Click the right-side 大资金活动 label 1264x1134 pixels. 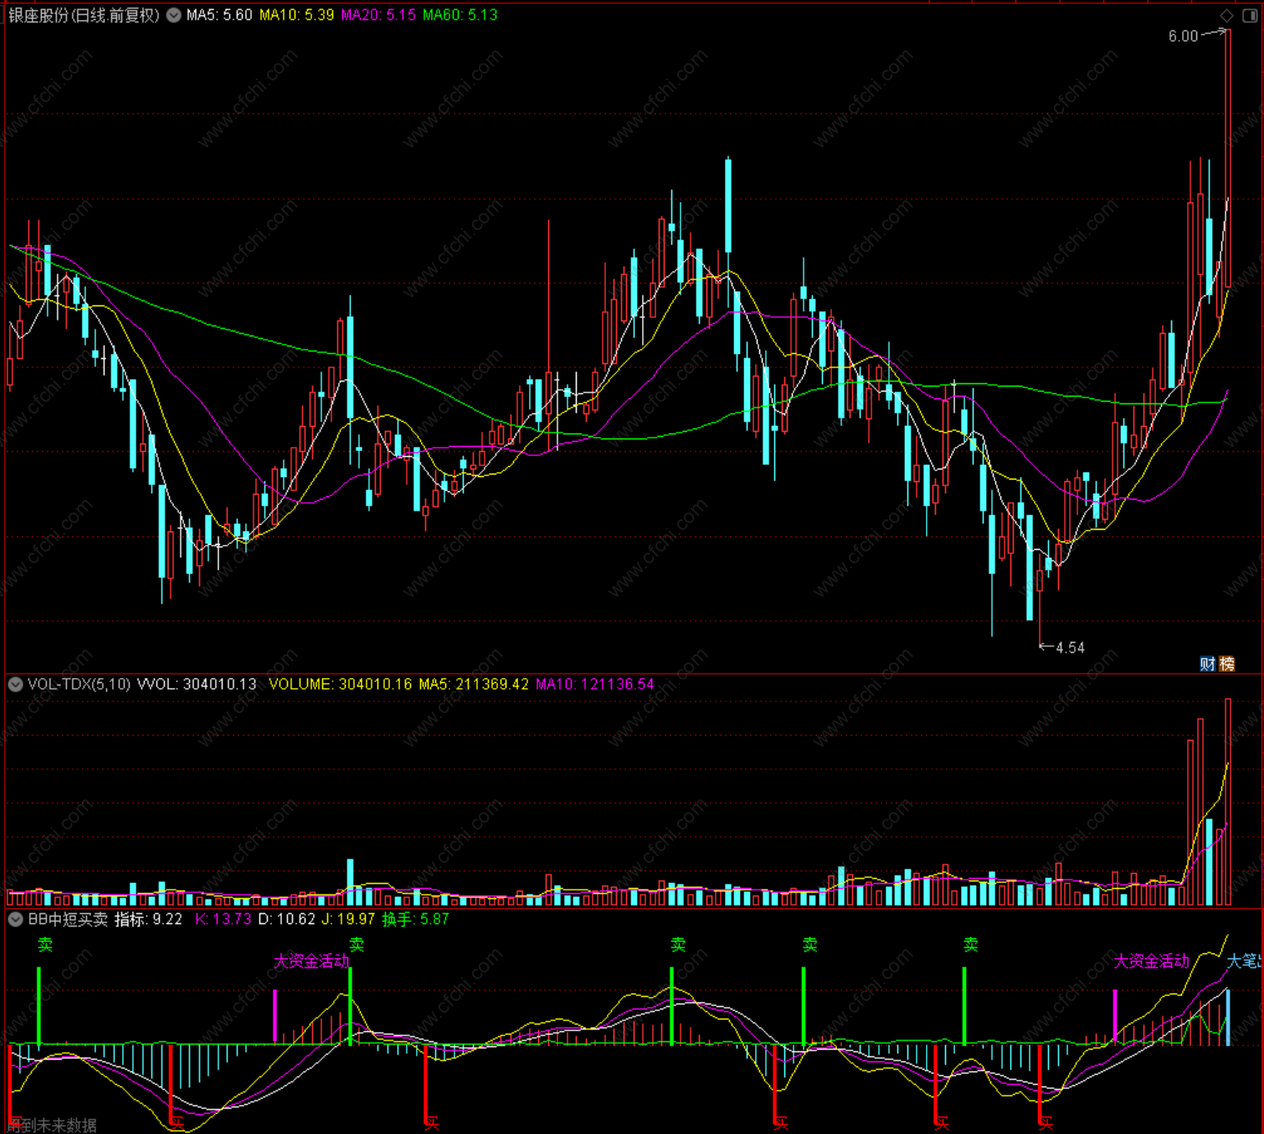(x=1151, y=961)
